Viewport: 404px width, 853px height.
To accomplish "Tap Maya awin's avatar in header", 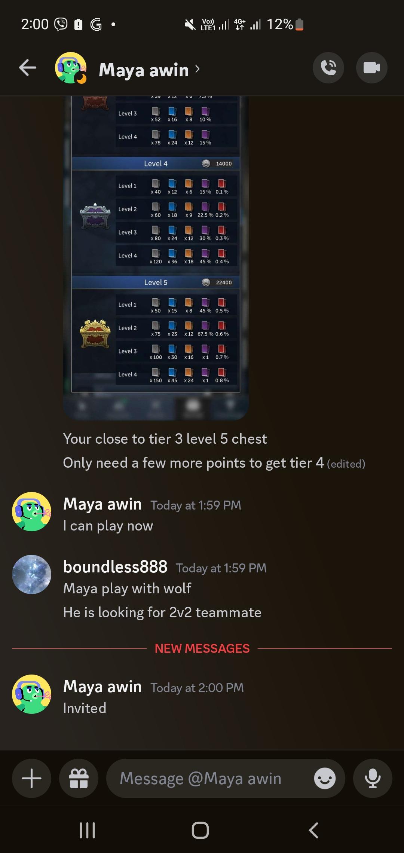I will [71, 68].
